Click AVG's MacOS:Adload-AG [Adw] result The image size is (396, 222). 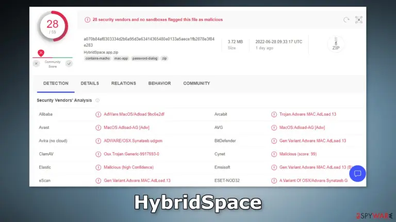[x=302, y=127]
